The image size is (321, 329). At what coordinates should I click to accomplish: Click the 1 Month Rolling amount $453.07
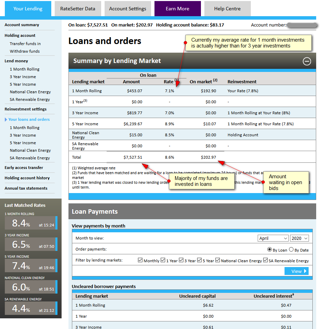[x=135, y=91]
